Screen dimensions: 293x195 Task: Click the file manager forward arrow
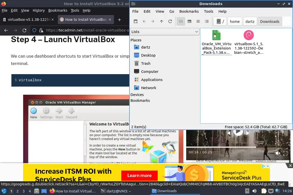(153, 22)
